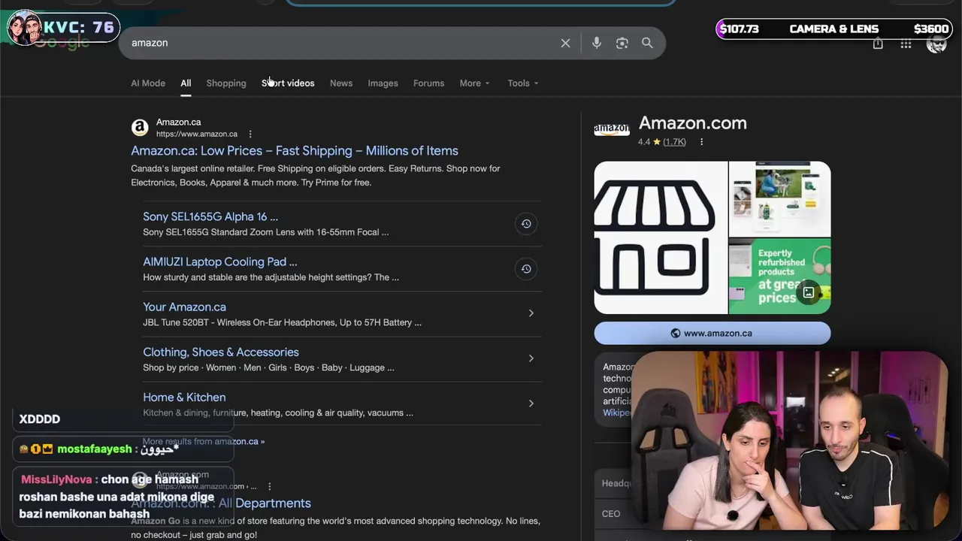Start a voice search with the microphone icon
962x541 pixels.
point(597,44)
